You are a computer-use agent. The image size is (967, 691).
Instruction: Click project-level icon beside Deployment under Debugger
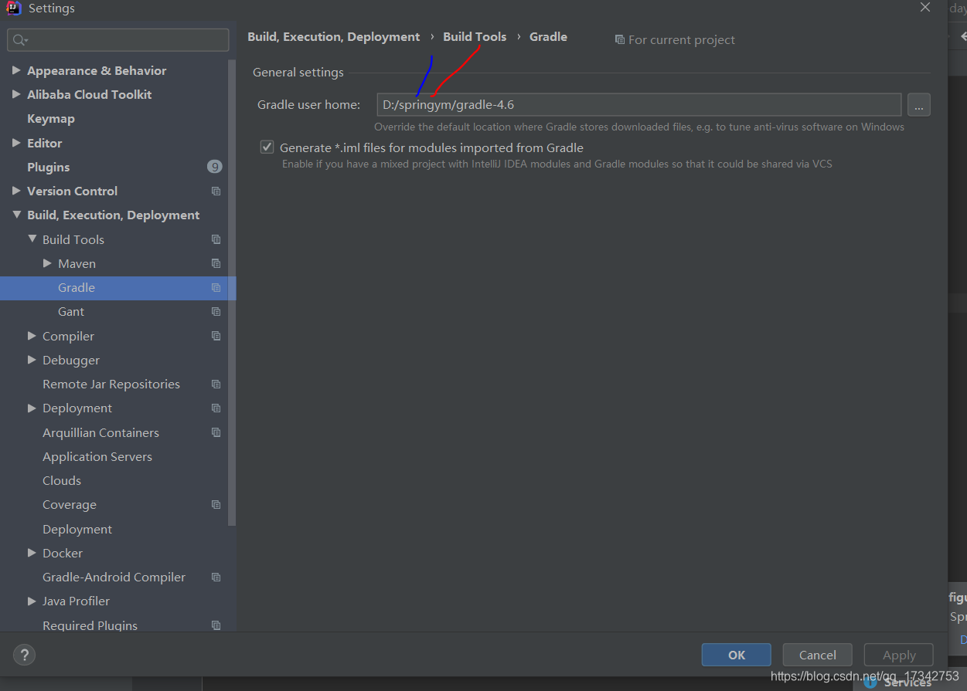[216, 408]
